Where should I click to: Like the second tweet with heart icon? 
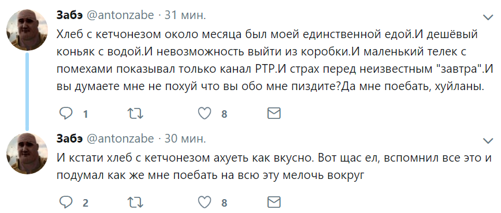coord(205,202)
